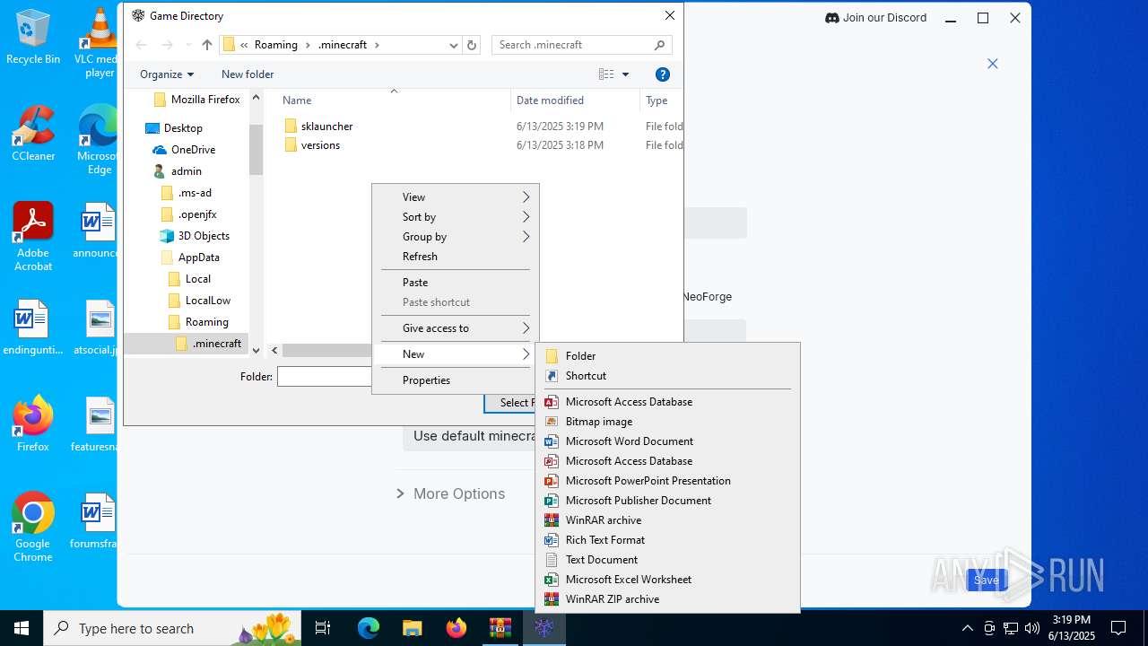
Task: Select OneDrive in the navigation tree
Action: click(x=193, y=150)
